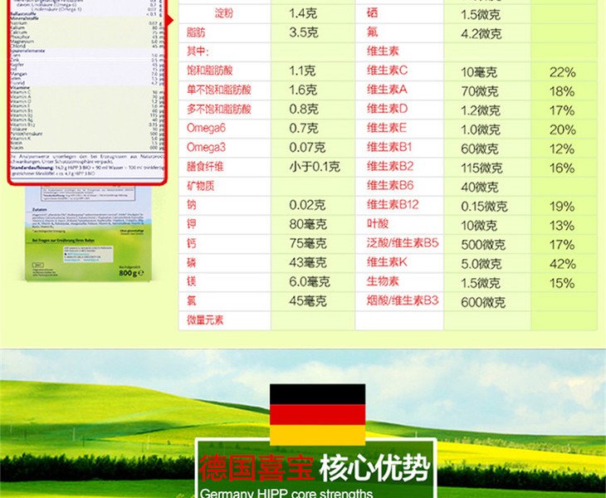Select the 淀粉 row label
This screenshot has width=606, height=498.
click(223, 14)
